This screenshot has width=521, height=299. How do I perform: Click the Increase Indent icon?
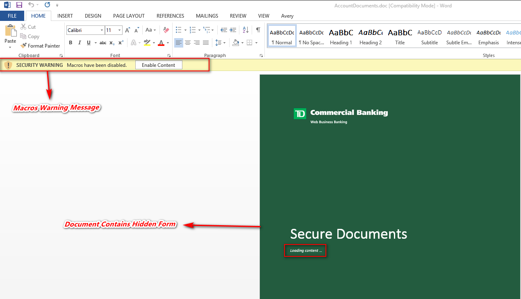point(233,30)
